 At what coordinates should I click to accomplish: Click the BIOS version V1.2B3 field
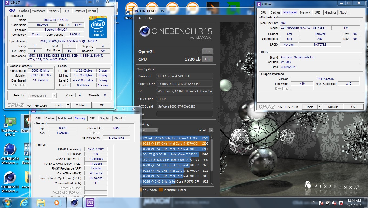click(320, 62)
